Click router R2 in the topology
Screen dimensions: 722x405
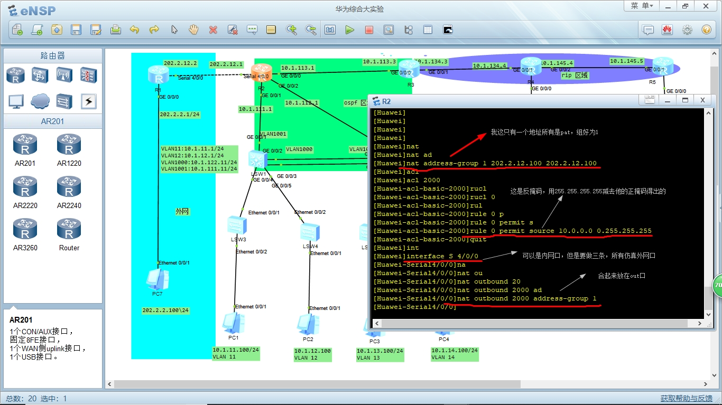pos(261,72)
